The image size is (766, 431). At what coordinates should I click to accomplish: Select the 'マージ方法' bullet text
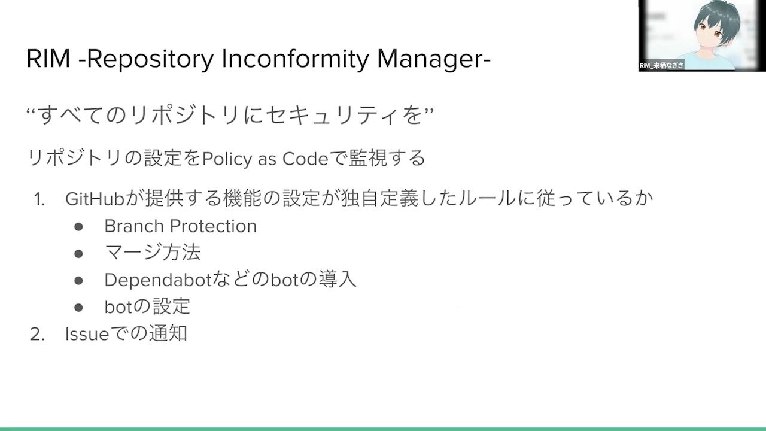152,253
